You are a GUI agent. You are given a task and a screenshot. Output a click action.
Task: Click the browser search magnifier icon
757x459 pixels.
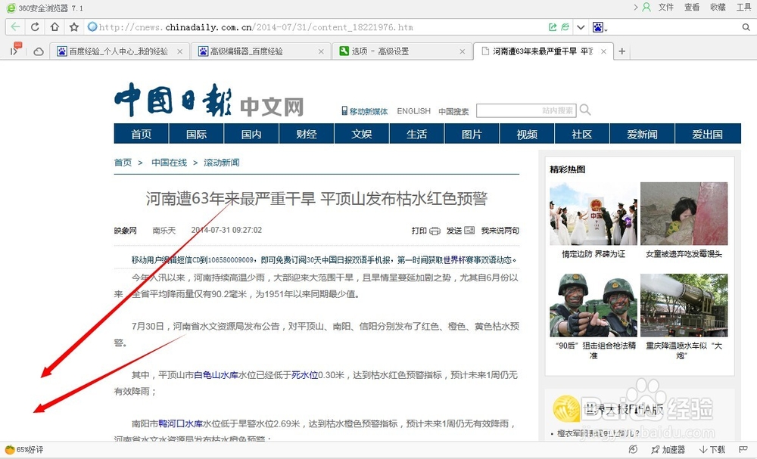click(x=746, y=27)
